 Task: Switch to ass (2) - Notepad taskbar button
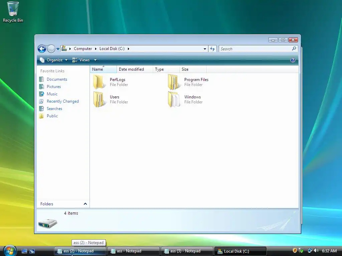80,251
